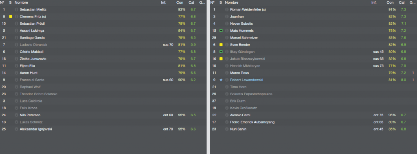Sort left team by the Nombre column header
Image resolution: width=417 pixels, height=154 pixels.
21,2
